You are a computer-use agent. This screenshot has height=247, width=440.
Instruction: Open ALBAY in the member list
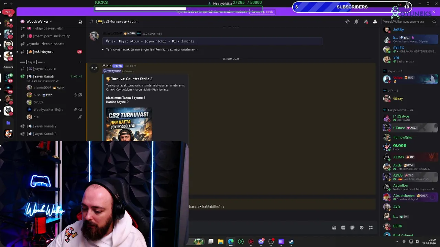pyautogui.click(x=410, y=157)
